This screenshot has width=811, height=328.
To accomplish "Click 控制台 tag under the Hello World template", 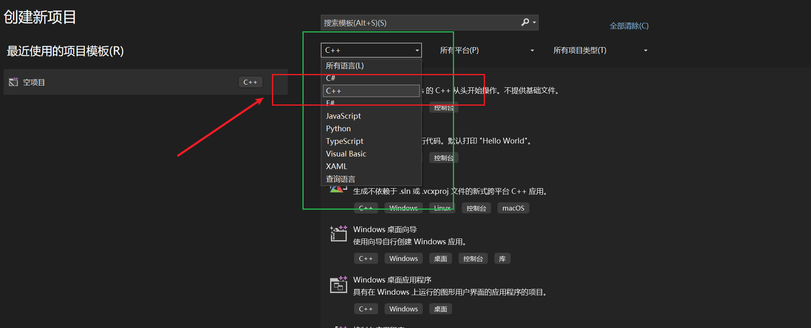I will tap(444, 158).
